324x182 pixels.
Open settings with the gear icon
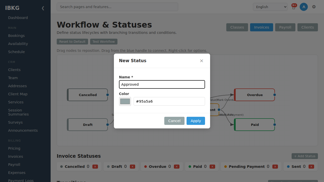(314, 7)
